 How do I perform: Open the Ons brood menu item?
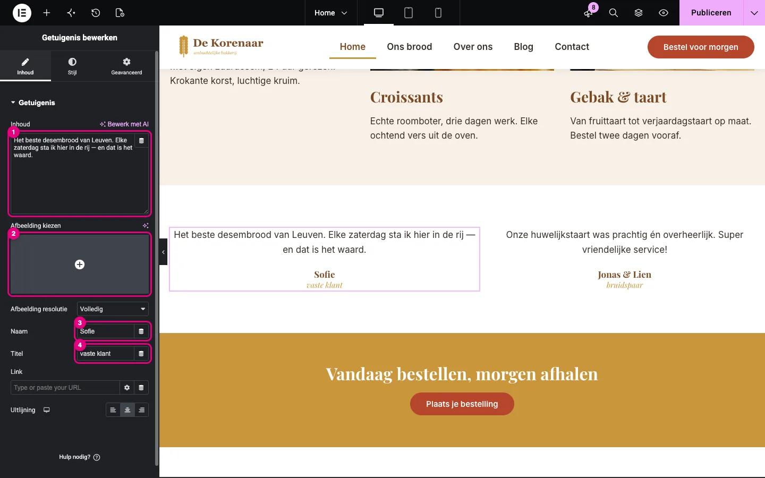410,47
